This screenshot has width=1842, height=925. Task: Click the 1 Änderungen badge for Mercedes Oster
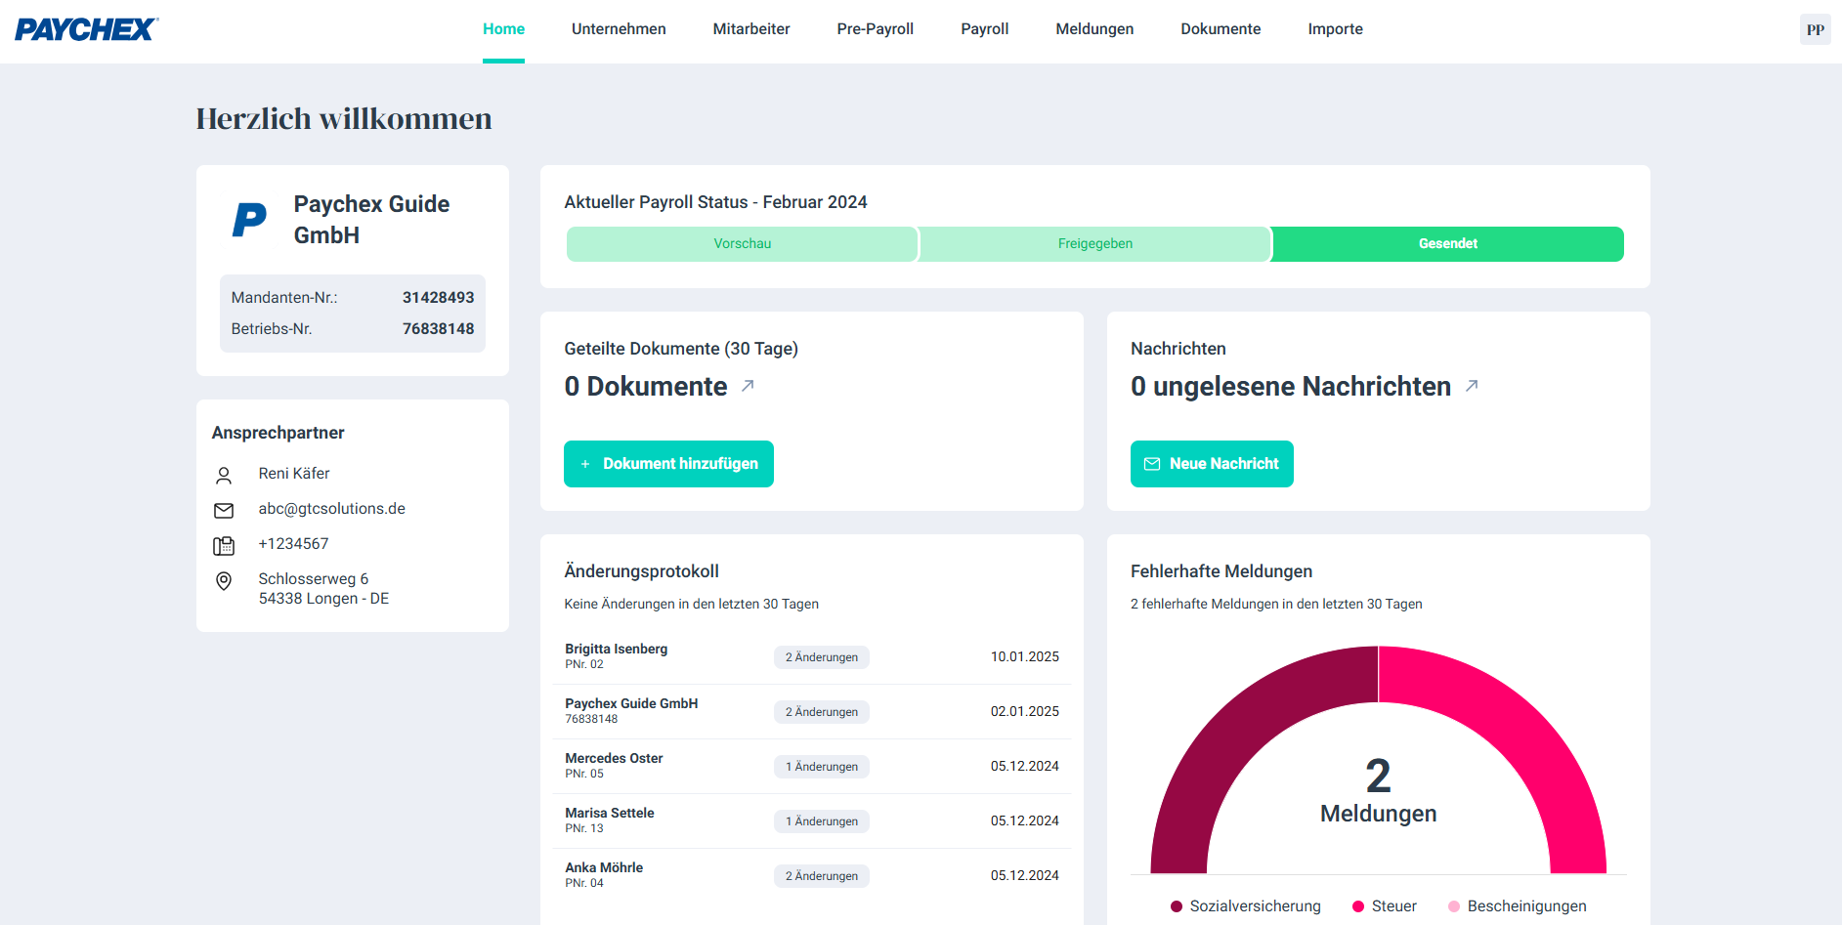pos(822,767)
